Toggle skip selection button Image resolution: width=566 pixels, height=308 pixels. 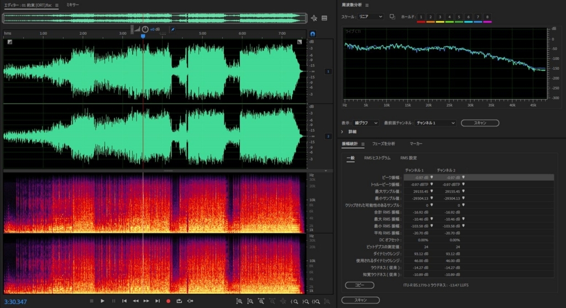point(190,301)
